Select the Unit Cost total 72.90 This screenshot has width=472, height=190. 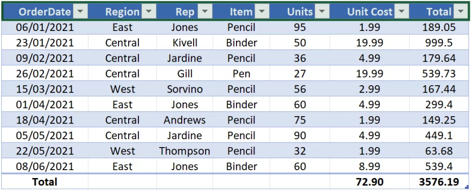coord(370,182)
